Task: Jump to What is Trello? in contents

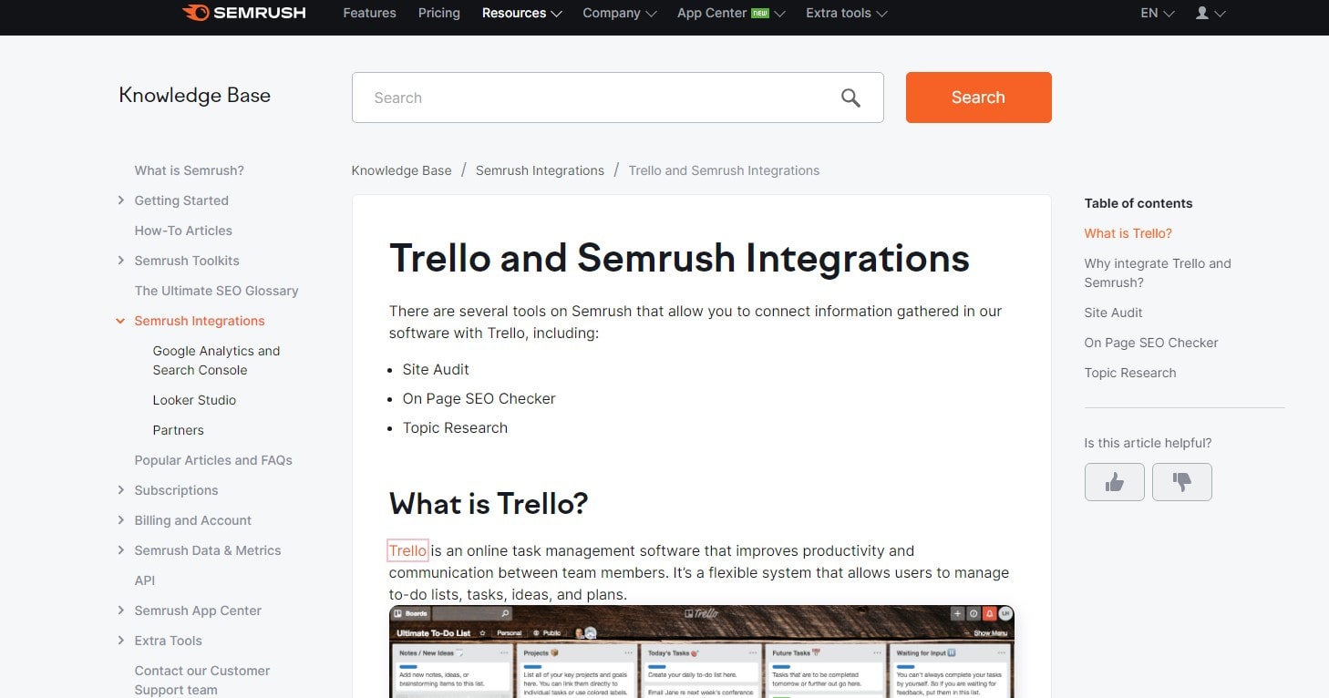Action: 1128,233
